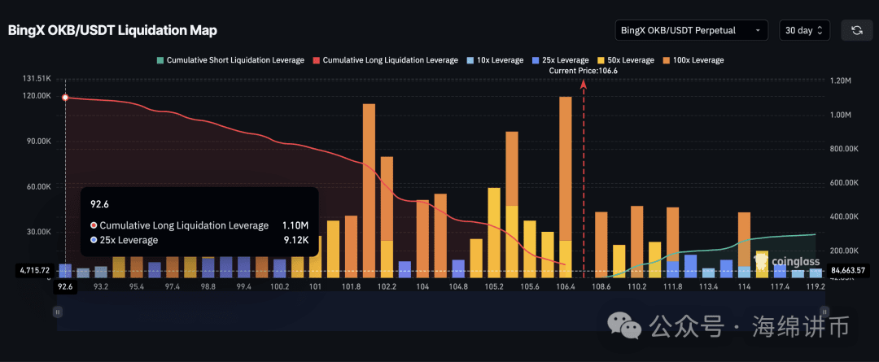Click the 1.20M right axis label
Viewport: 879px width, 362px height.
tap(841, 81)
